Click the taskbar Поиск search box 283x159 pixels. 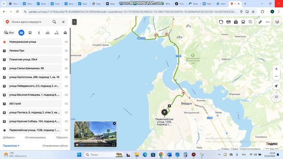104,155
